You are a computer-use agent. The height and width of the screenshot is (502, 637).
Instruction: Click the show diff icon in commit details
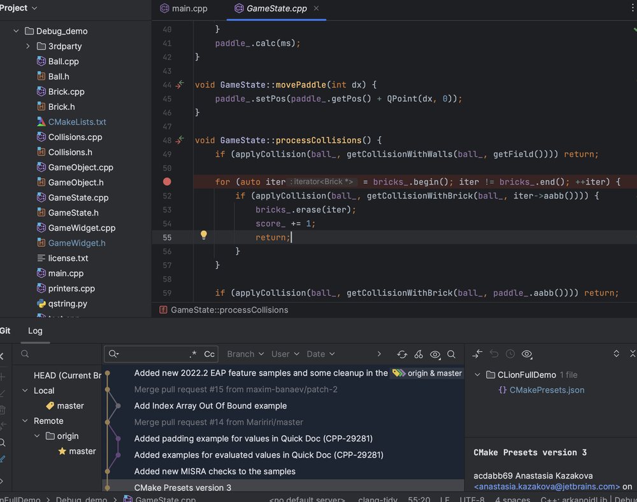click(x=477, y=354)
